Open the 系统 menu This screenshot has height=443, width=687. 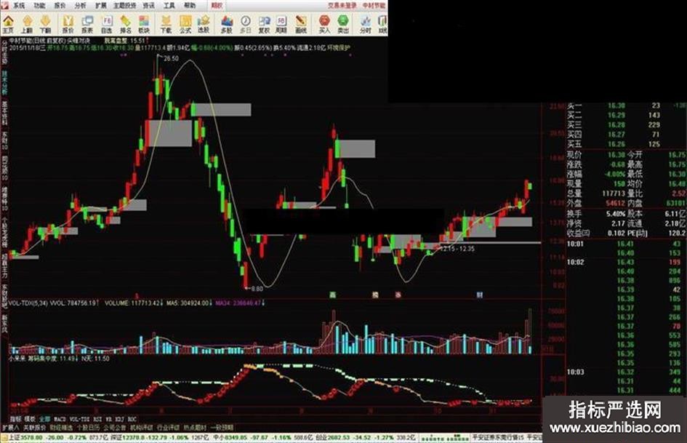point(19,6)
